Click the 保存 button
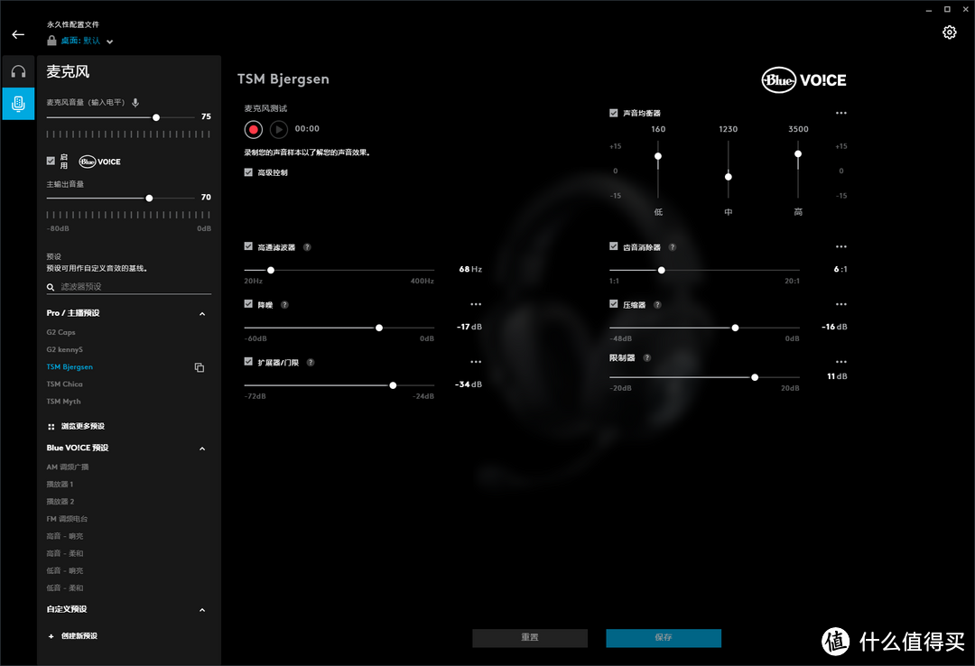975x666 pixels. point(664,638)
